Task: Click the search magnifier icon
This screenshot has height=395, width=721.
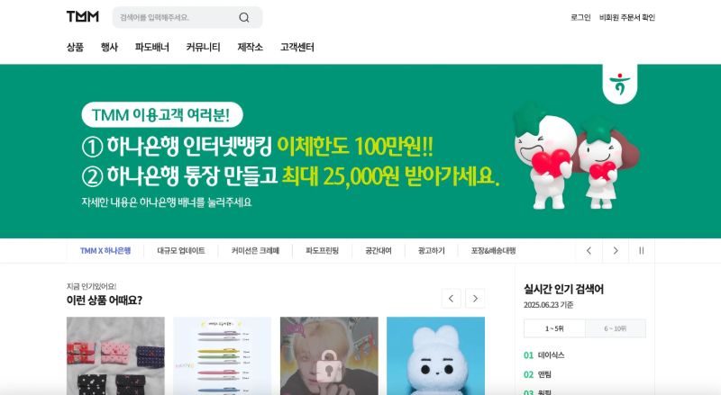Action: [x=244, y=17]
